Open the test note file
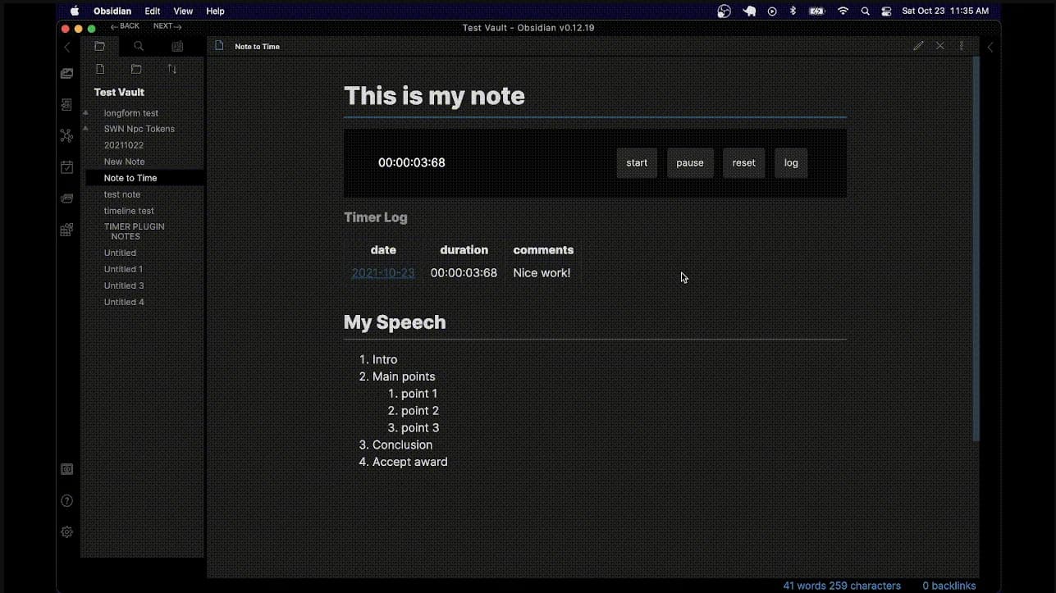Image resolution: width=1056 pixels, height=593 pixels. click(x=122, y=194)
